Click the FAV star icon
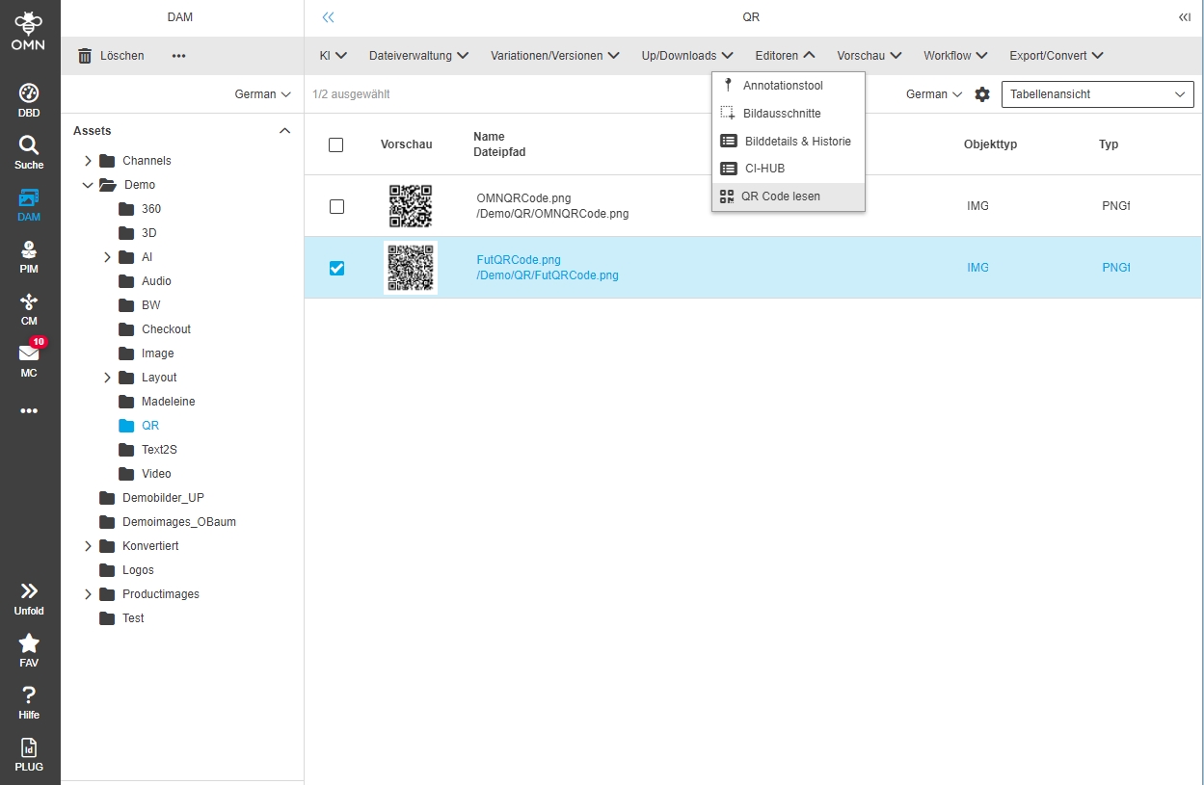Screen dimensions: 1204x785 tap(29, 643)
